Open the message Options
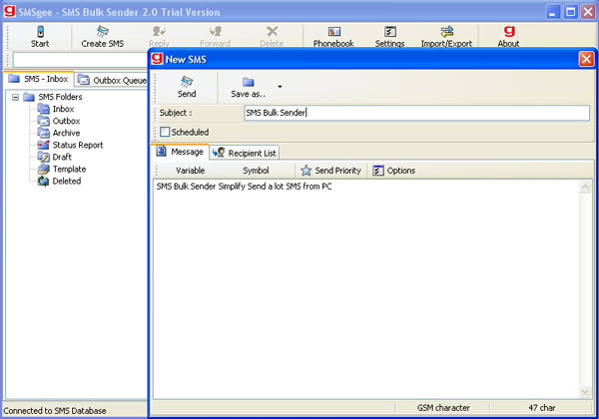 point(394,171)
